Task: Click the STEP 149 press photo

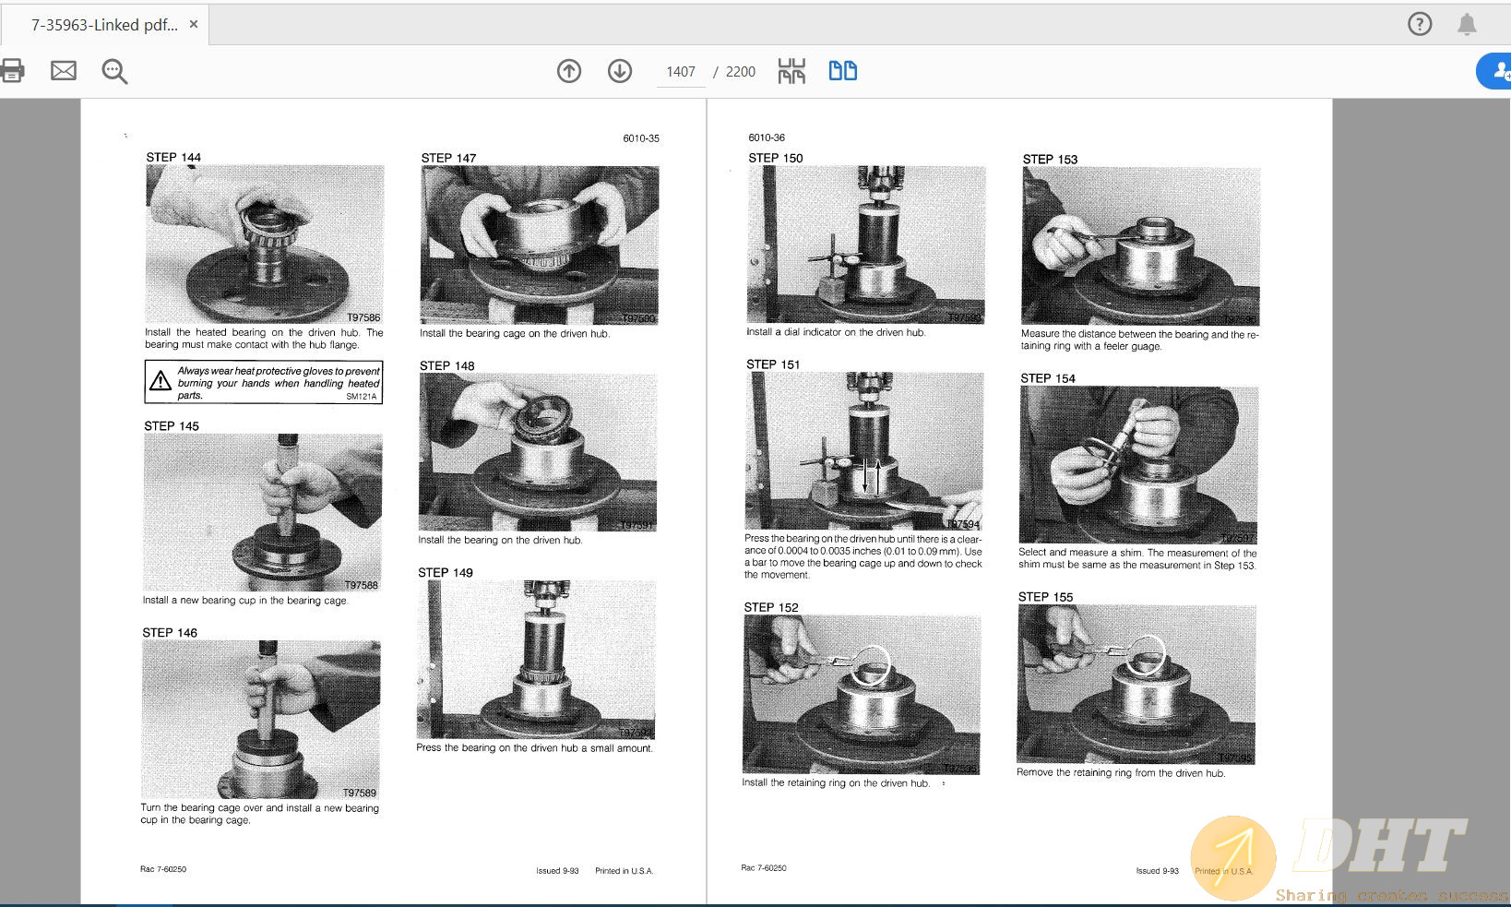Action: (536, 659)
